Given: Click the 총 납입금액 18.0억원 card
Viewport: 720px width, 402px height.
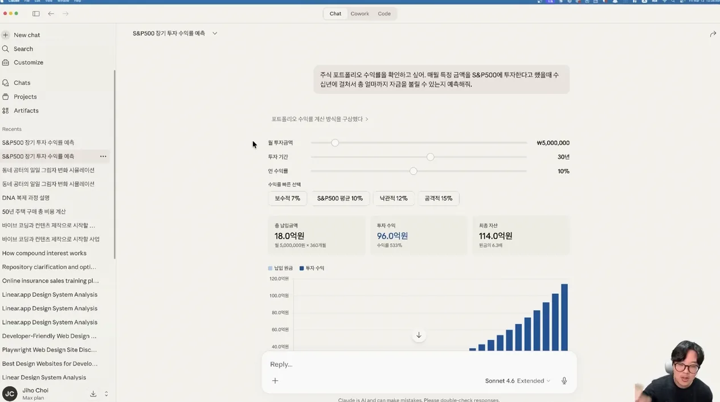Looking at the screenshot, I should 316,235.
